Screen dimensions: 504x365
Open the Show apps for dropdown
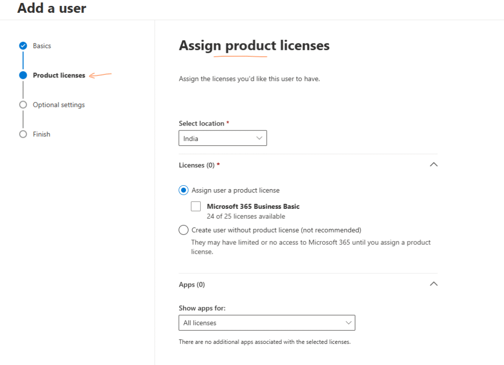(x=266, y=323)
